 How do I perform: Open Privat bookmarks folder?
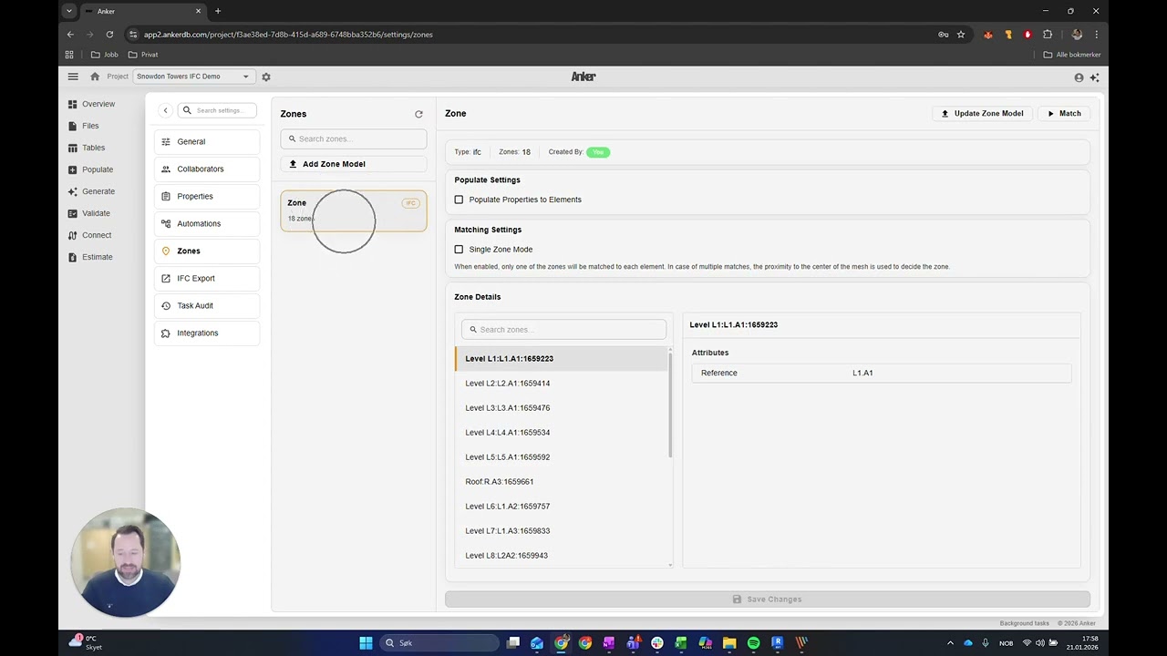(143, 55)
